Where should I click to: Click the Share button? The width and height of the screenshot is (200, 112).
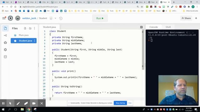tap(186, 18)
